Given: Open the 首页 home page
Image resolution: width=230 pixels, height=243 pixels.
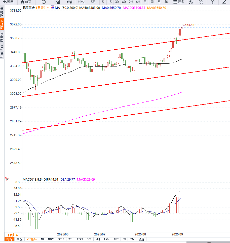Looking at the screenshot, I should (26, 2).
